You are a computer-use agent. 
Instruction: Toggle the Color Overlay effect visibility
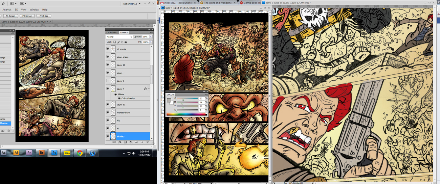pyautogui.click(x=119, y=98)
